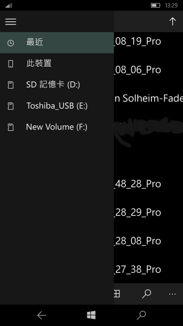The image size is (183, 326).
Task: Open New Volume (F:) drive
Action: click(x=57, y=127)
